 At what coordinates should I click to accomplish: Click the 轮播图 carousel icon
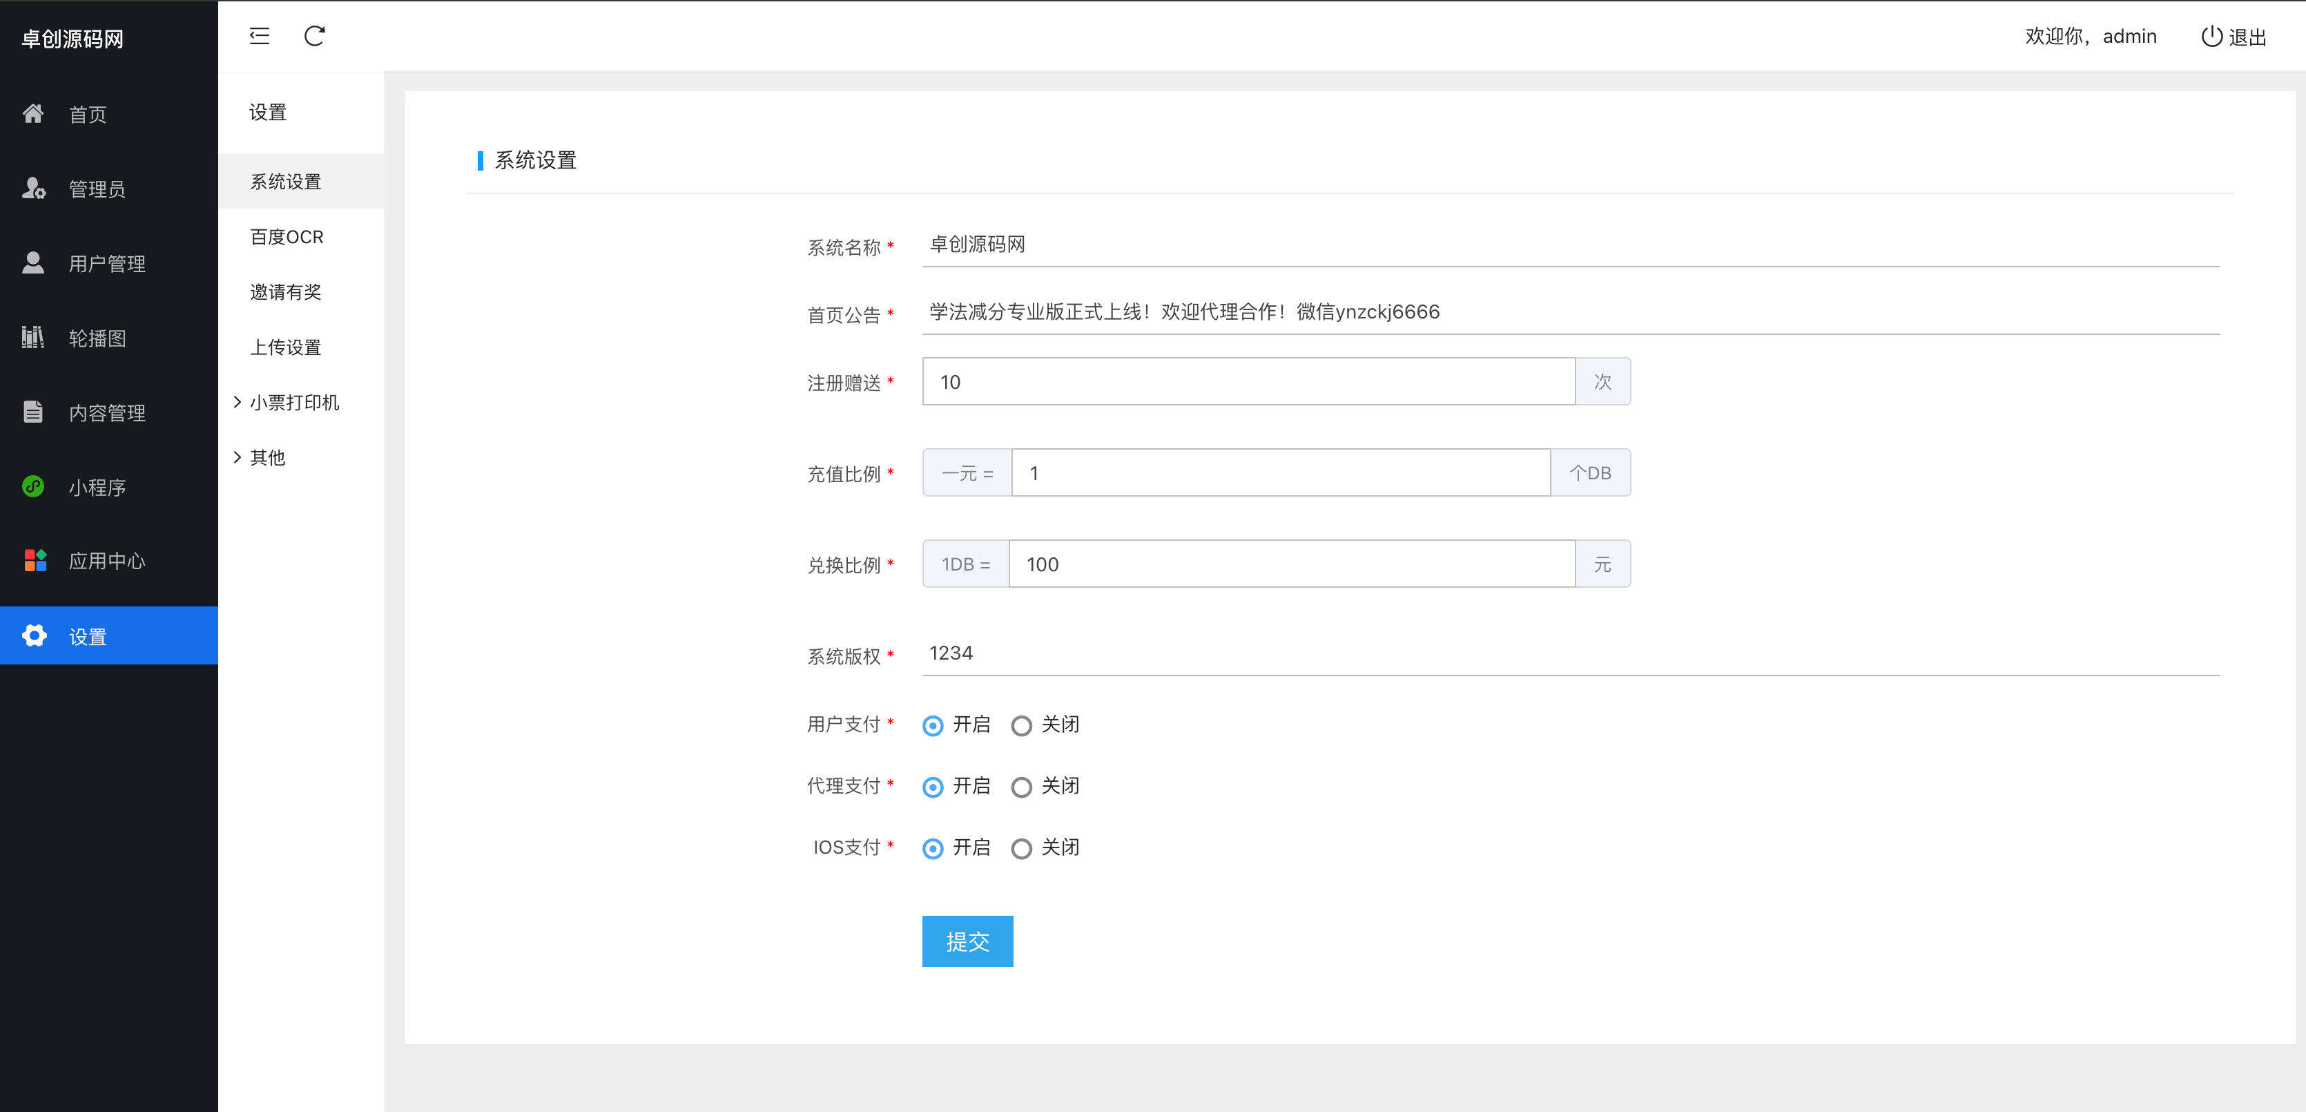(34, 338)
